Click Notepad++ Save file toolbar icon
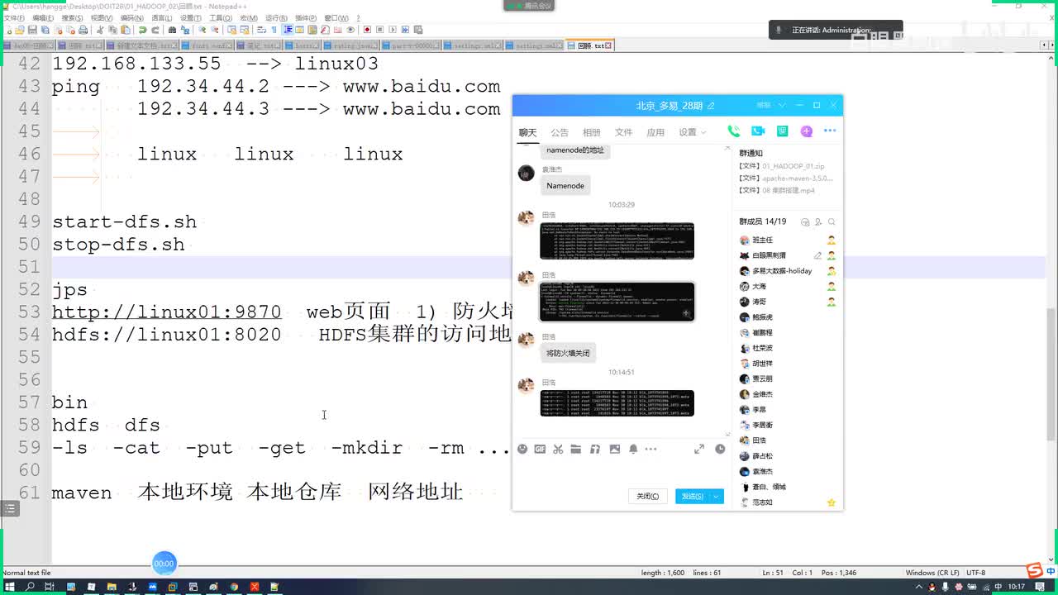Screen dimensions: 1058x595 point(32,30)
